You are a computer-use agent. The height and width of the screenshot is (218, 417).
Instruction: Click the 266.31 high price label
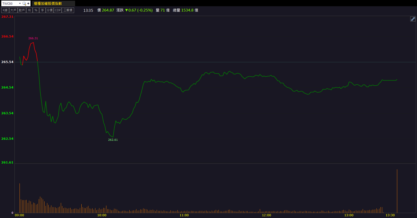point(33,38)
